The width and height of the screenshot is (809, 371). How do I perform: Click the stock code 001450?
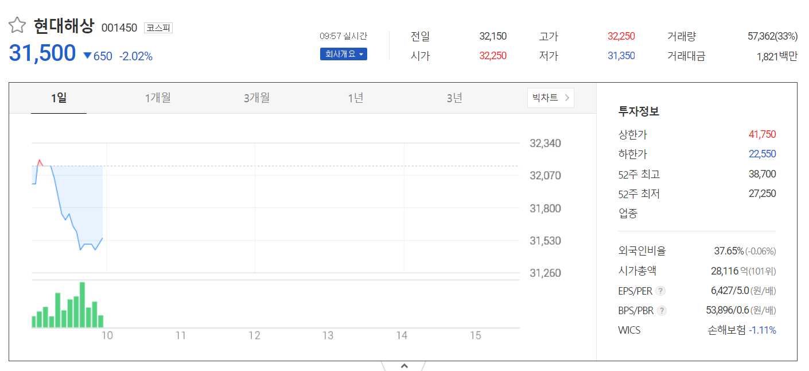point(119,28)
